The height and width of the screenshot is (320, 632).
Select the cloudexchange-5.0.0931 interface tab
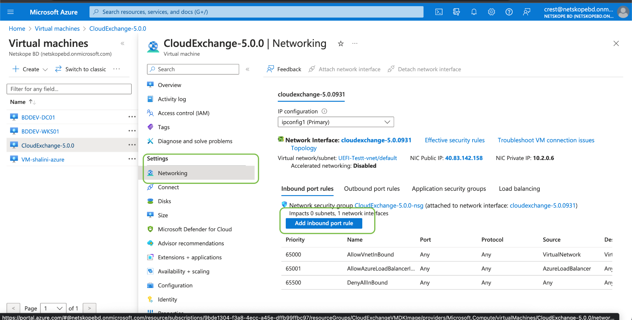coord(311,94)
